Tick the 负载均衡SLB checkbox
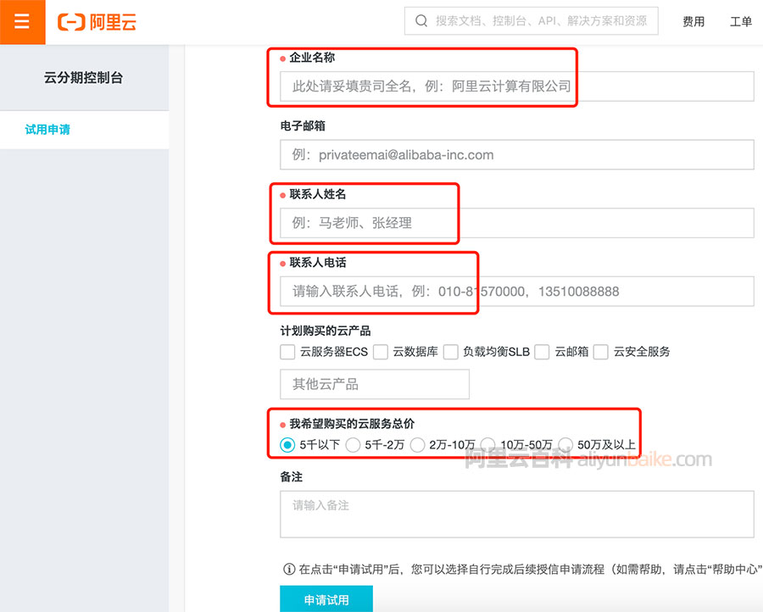The image size is (763, 612). (451, 352)
